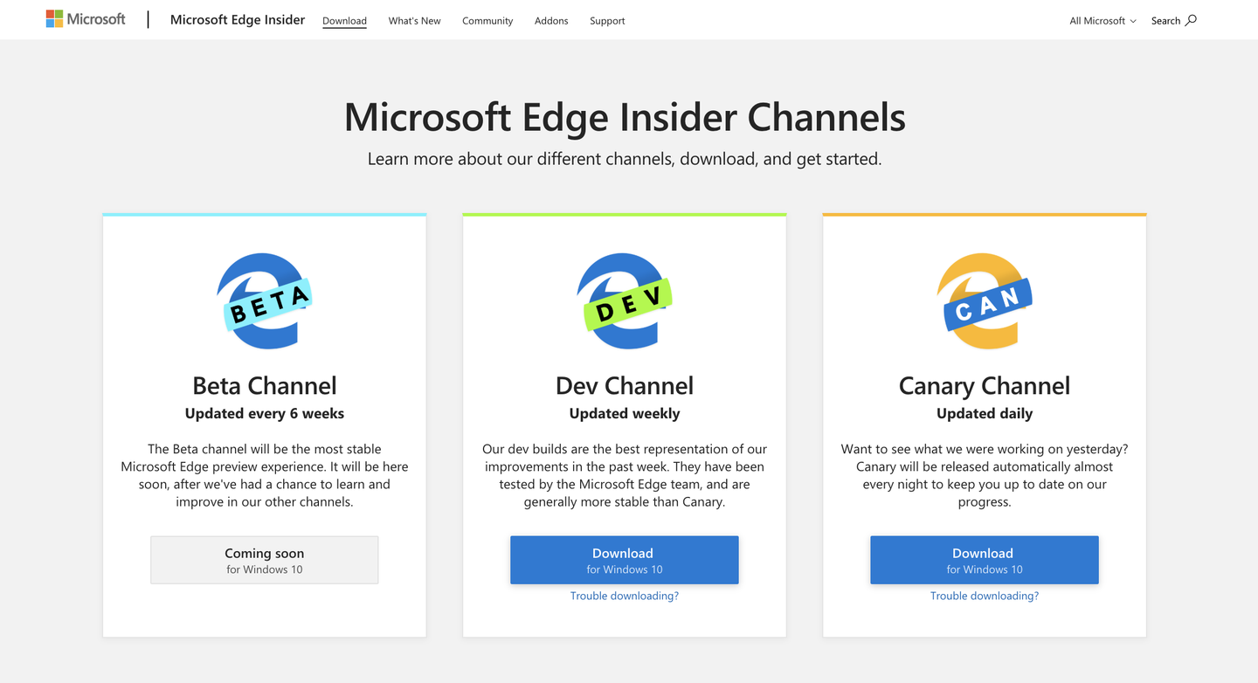Open the Download nav item
This screenshot has width=1258, height=683.
[x=344, y=21]
